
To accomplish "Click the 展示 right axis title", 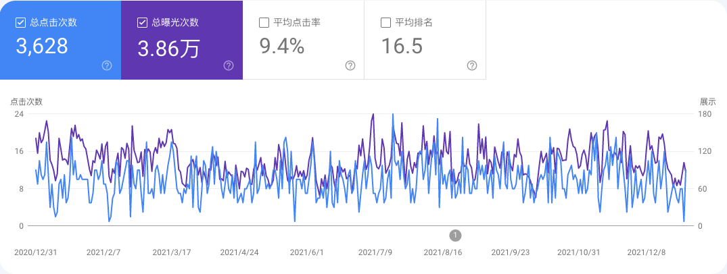I will (707, 102).
